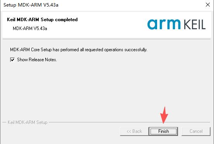Click the dark "KEIL" wordmark
The width and height of the screenshot is (214, 144).
coord(195,25)
